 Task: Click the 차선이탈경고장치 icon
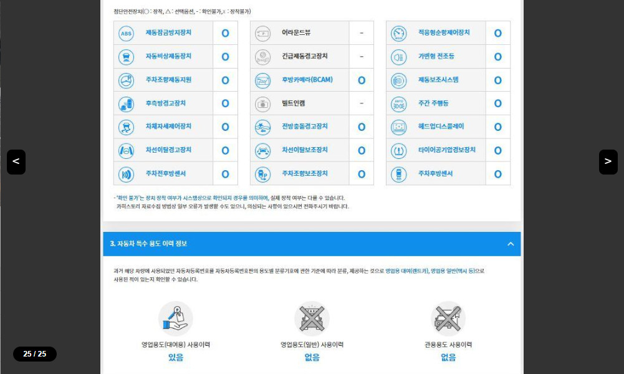tap(127, 150)
